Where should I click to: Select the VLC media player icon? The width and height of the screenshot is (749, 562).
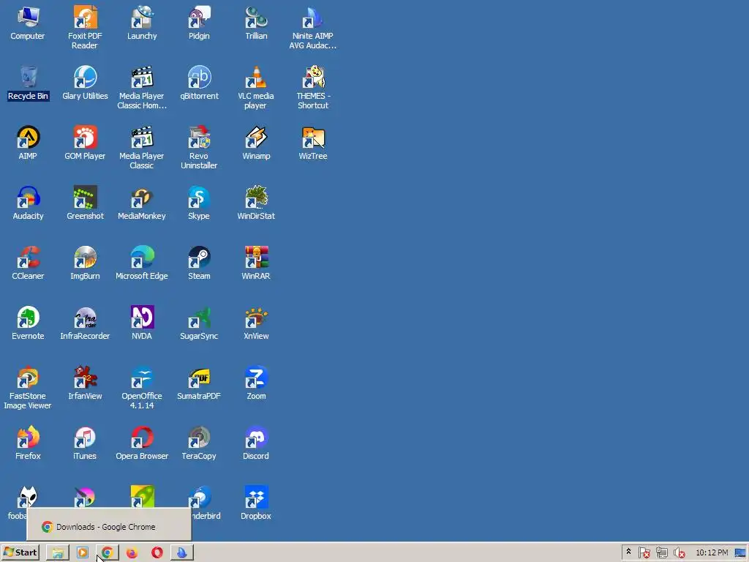click(x=256, y=88)
